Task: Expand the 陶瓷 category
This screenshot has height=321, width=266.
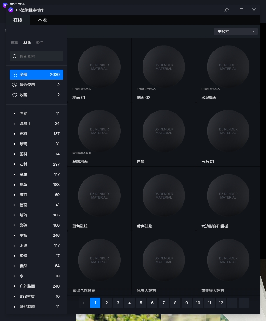Action: [15, 113]
